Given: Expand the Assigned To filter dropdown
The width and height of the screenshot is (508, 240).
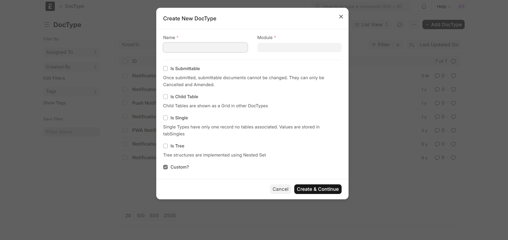Looking at the screenshot, I should 71,52.
